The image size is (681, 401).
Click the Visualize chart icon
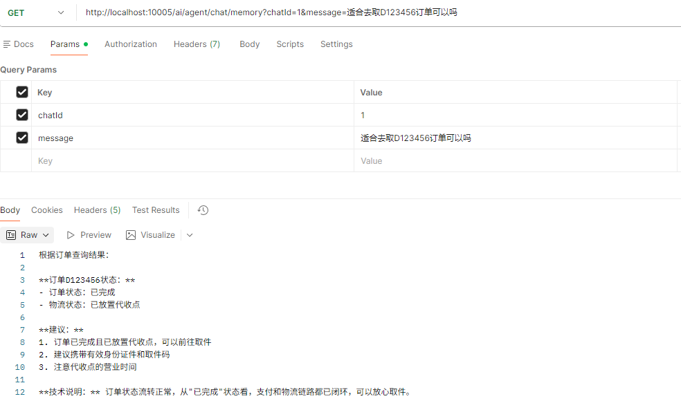pos(131,235)
